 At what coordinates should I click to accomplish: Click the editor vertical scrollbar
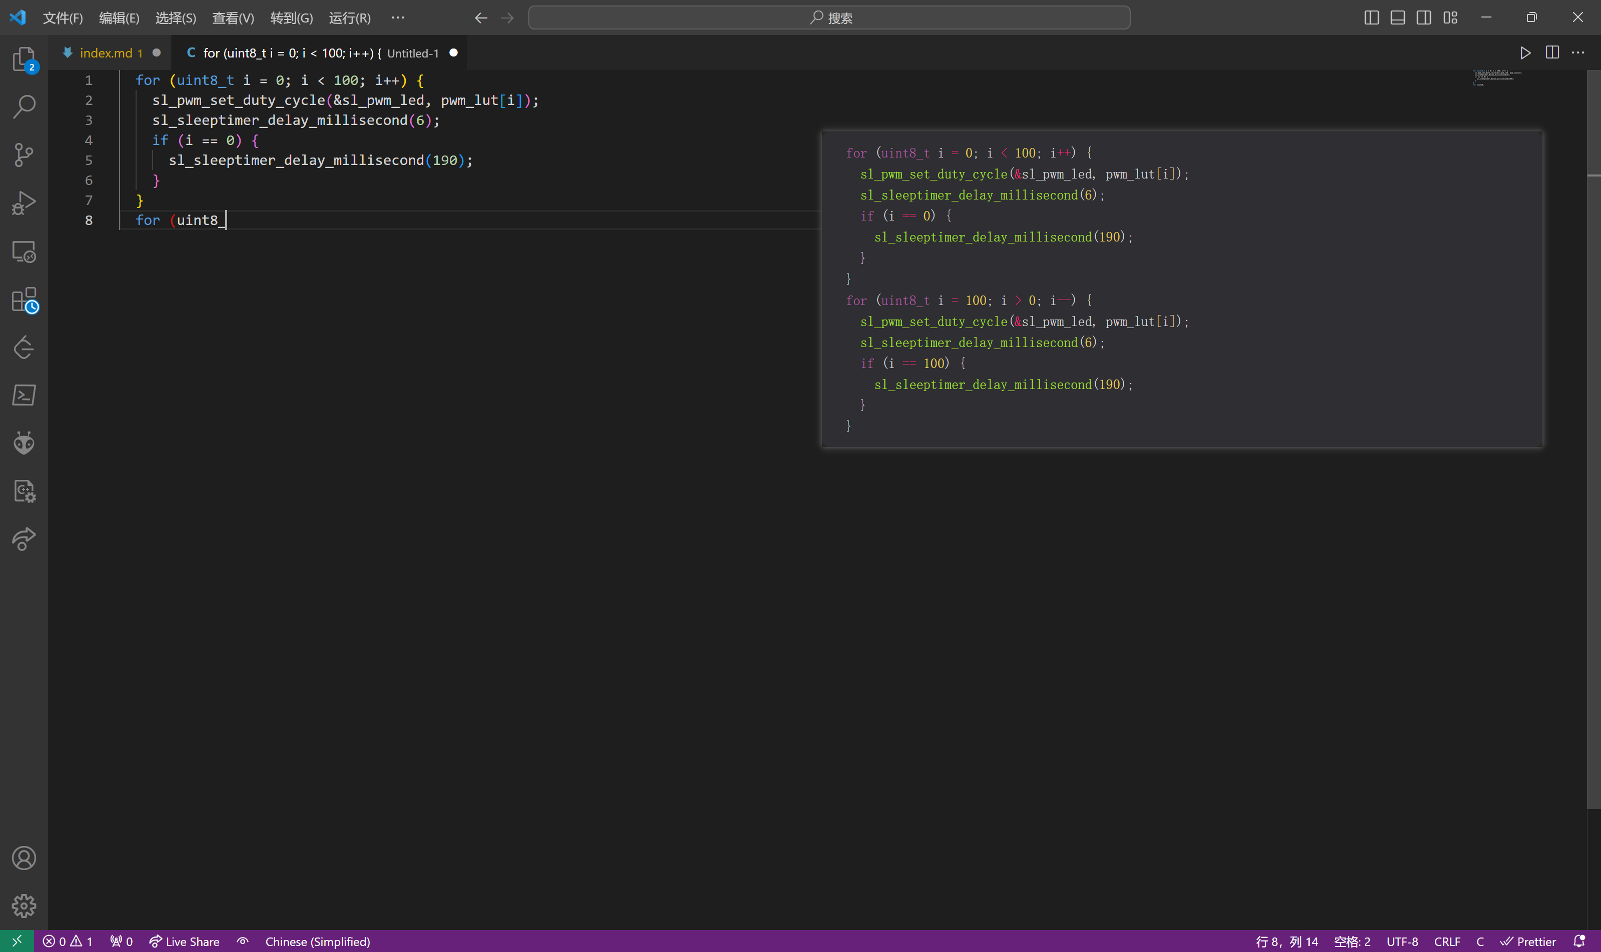(1593, 439)
